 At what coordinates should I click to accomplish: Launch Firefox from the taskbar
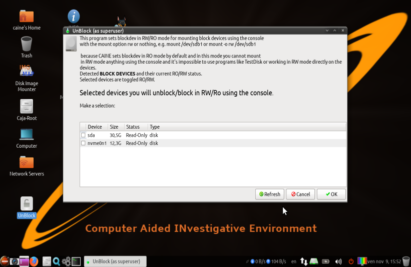34,261
